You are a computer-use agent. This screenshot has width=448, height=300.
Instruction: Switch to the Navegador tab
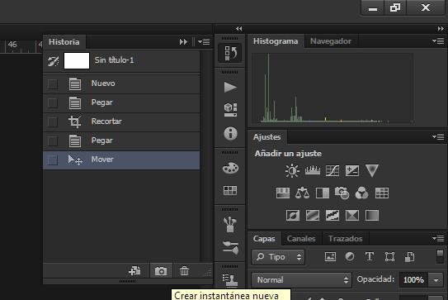(331, 41)
